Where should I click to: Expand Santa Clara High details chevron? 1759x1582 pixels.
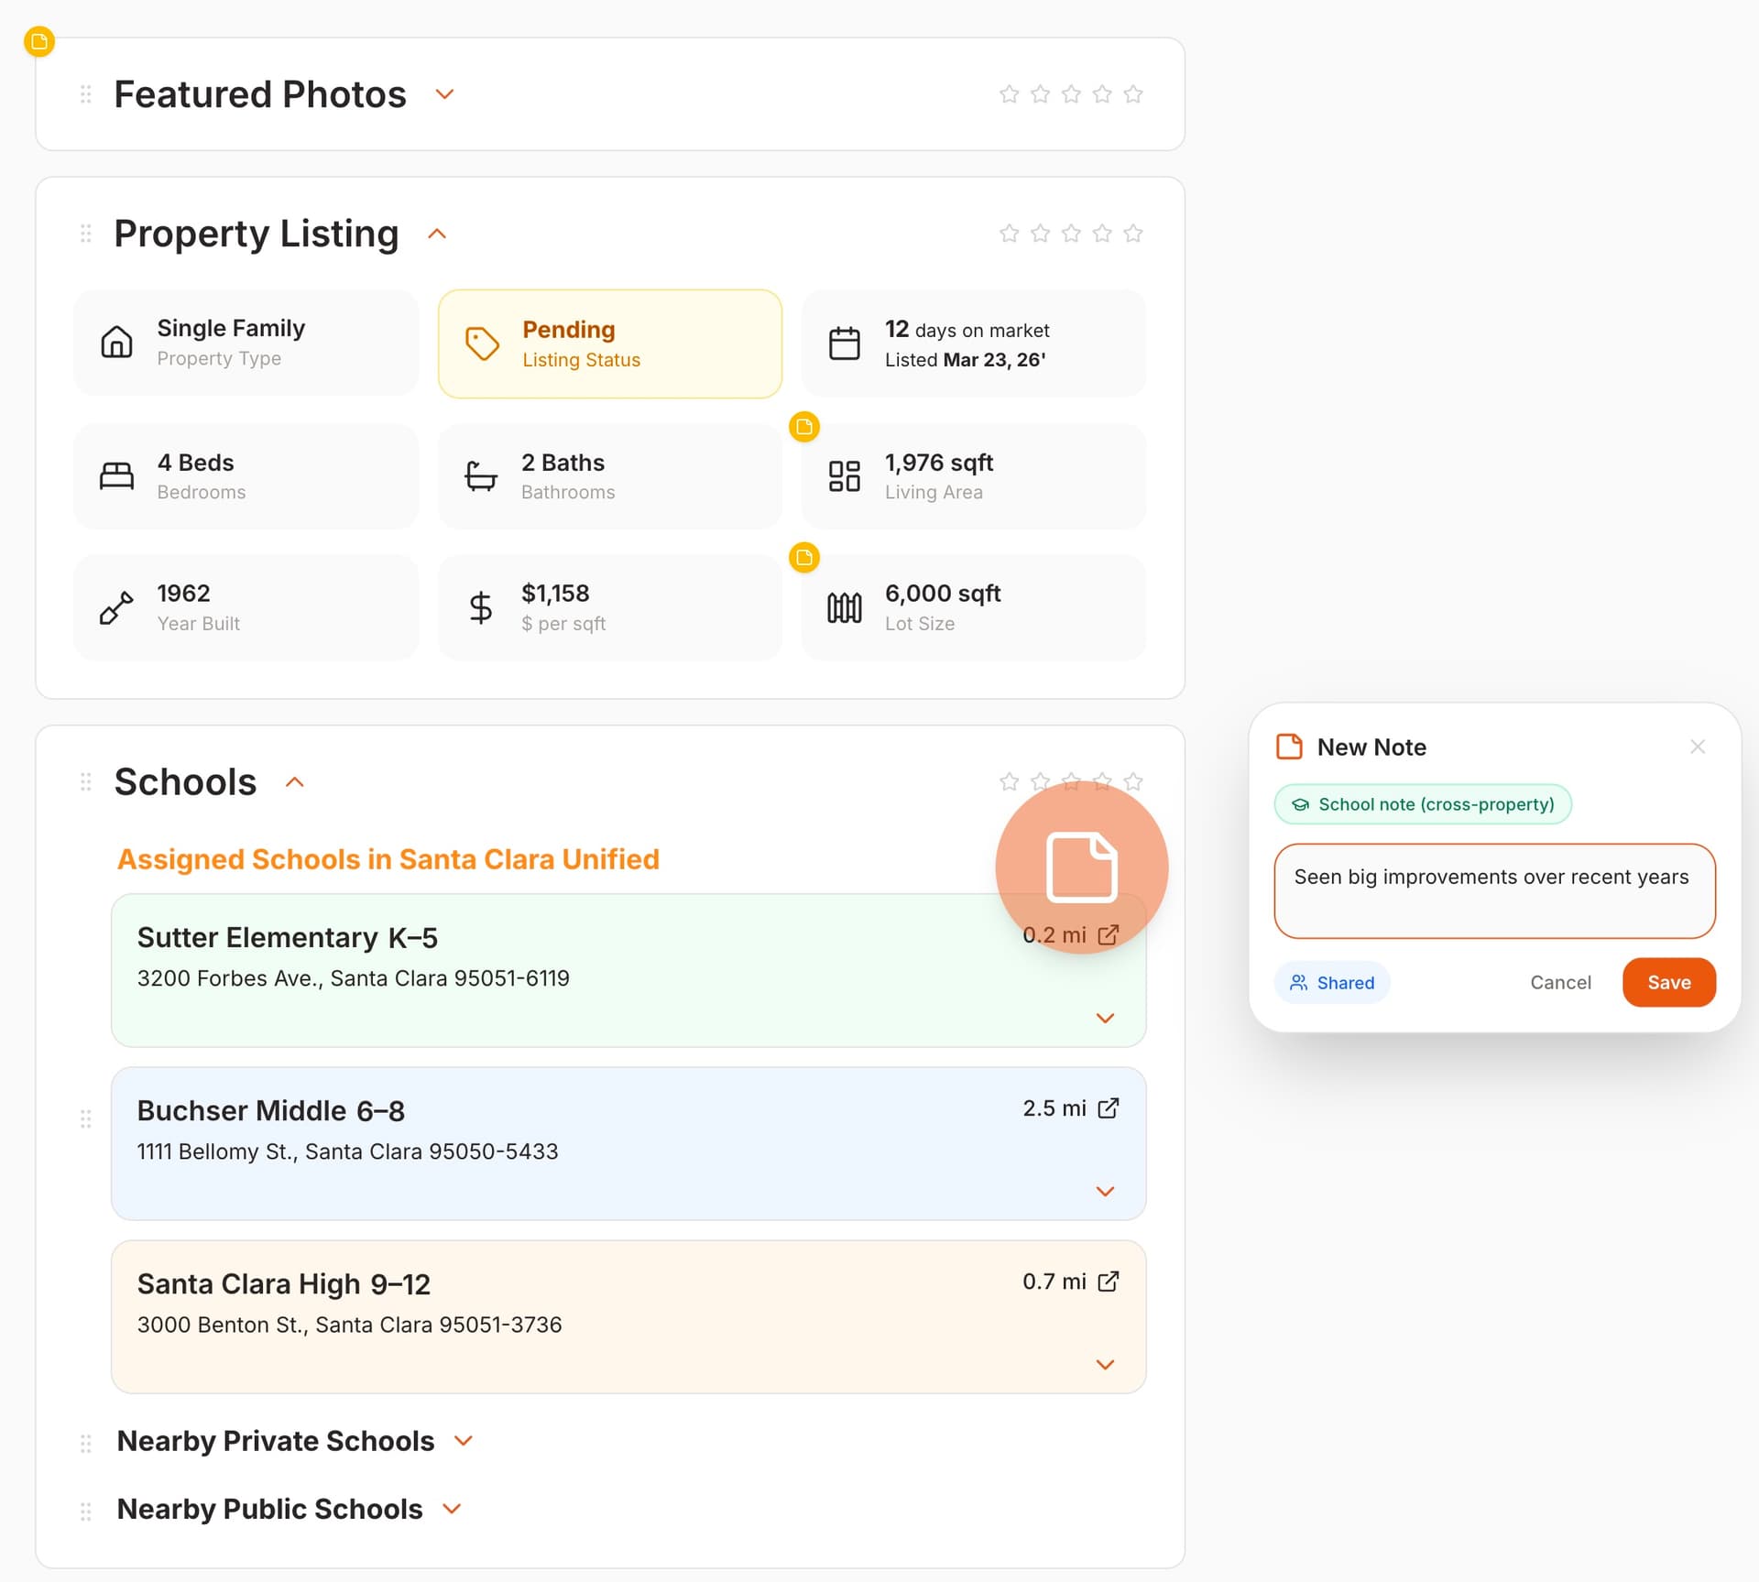1105,1364
